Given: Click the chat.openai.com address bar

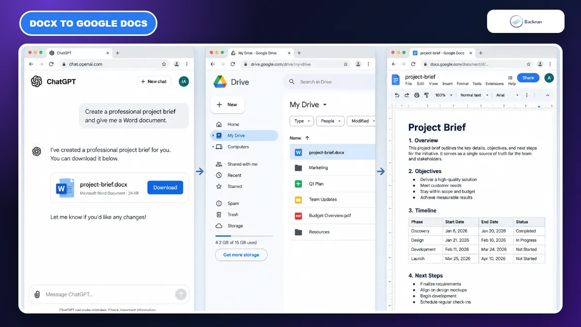Looking at the screenshot, I should pyautogui.click(x=114, y=64).
